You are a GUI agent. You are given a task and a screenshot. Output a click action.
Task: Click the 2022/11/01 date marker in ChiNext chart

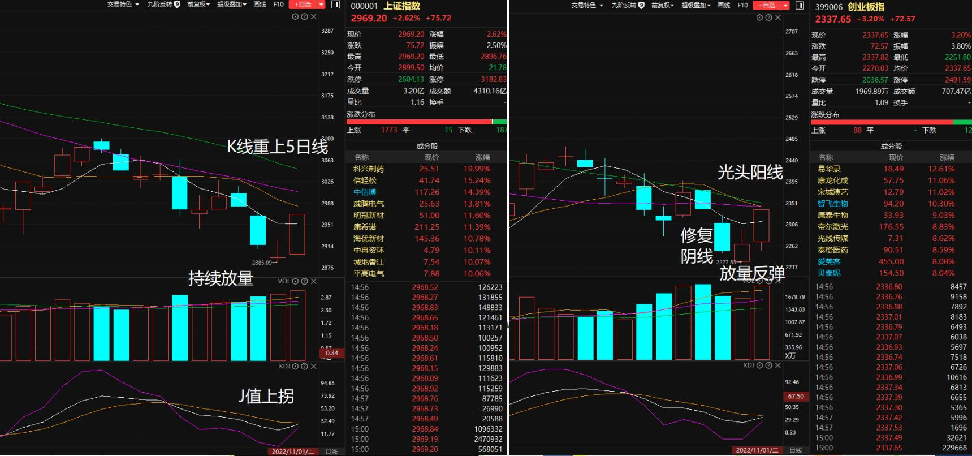[x=757, y=450]
